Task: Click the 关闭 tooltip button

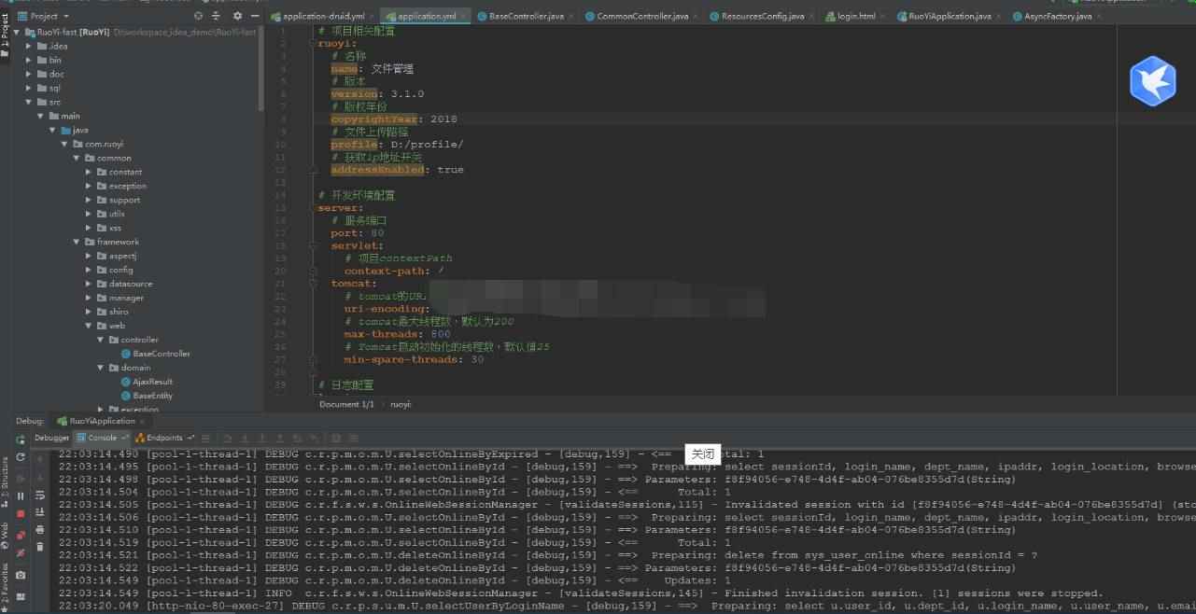Action: [703, 454]
